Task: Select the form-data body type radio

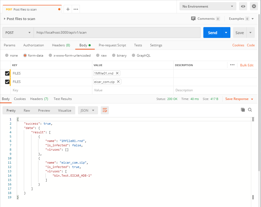Action: pyautogui.click(x=25, y=55)
